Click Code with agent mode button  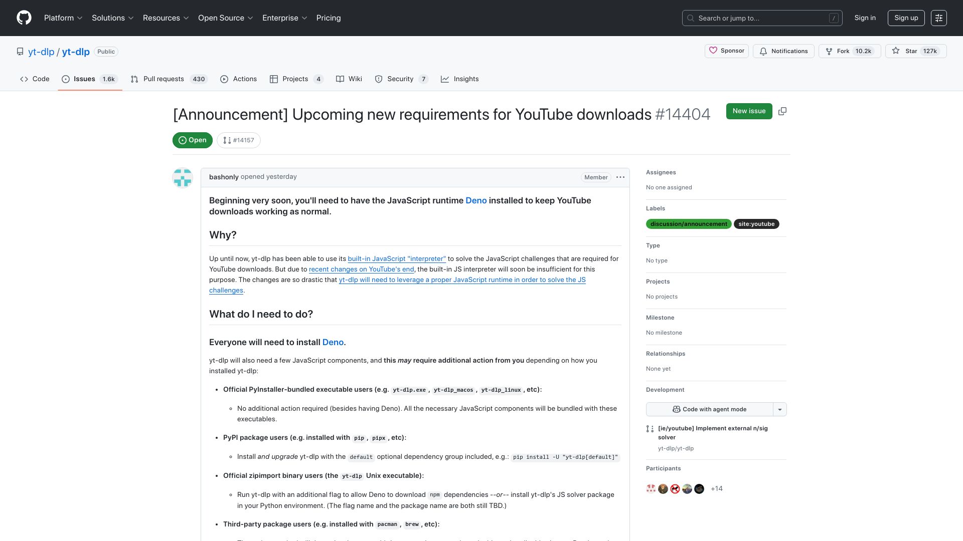(x=709, y=409)
